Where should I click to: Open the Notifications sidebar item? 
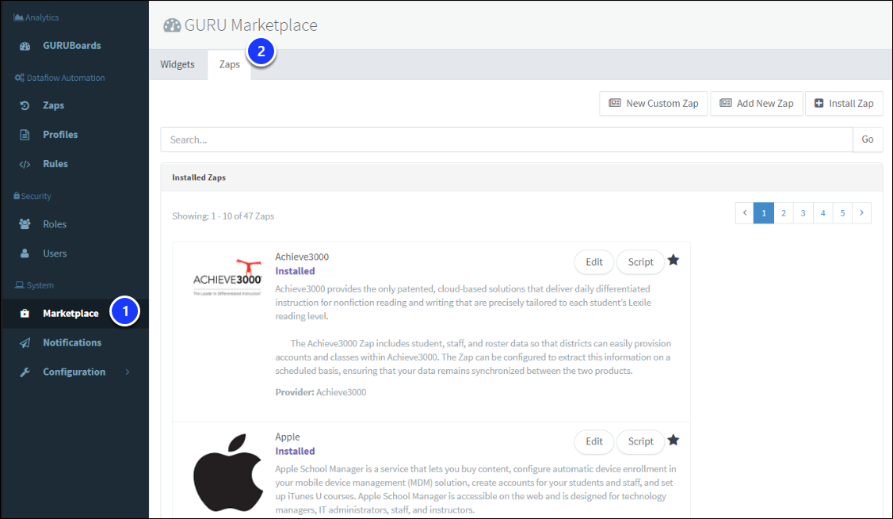coord(72,342)
